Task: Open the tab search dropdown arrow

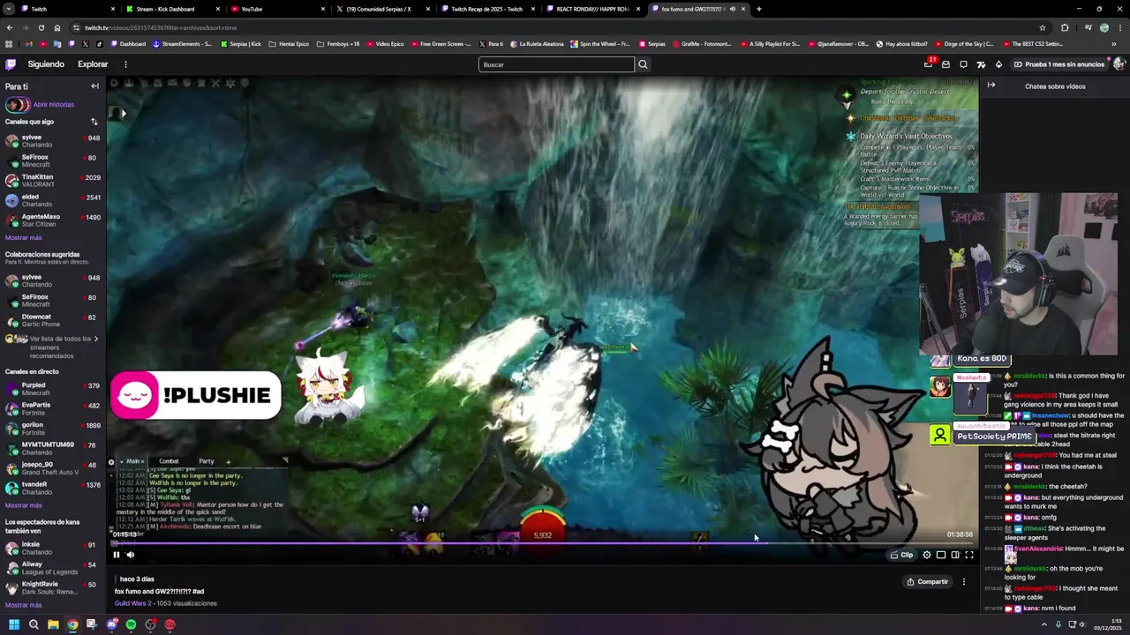Action: [8, 9]
